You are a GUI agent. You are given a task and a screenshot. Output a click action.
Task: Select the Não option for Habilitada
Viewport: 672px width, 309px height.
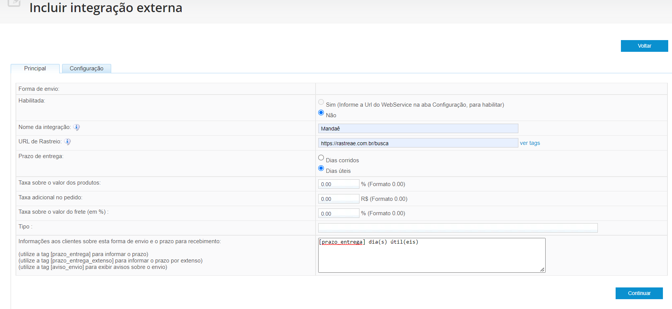click(321, 113)
